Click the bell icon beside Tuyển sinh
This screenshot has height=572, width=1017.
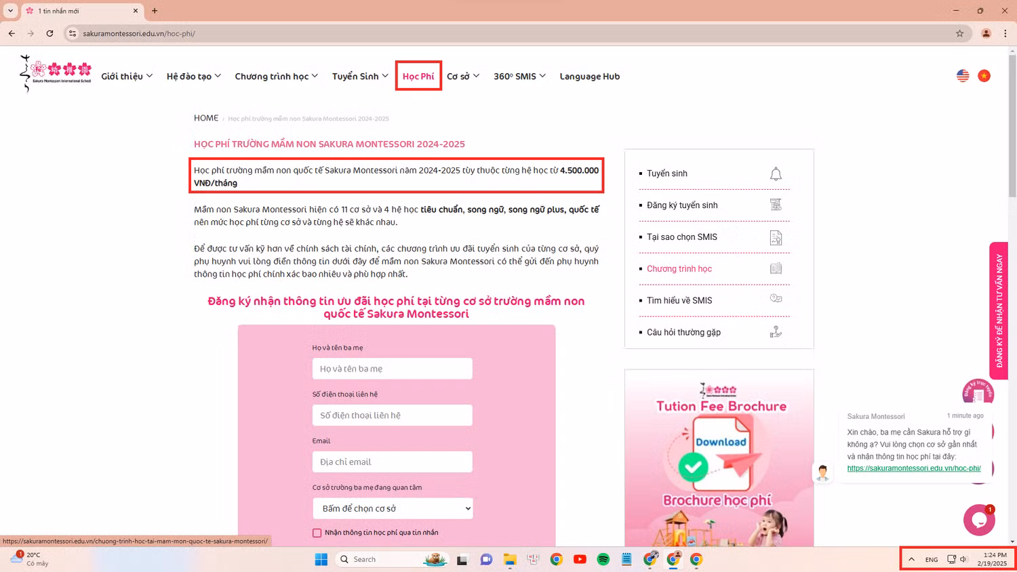point(776,174)
